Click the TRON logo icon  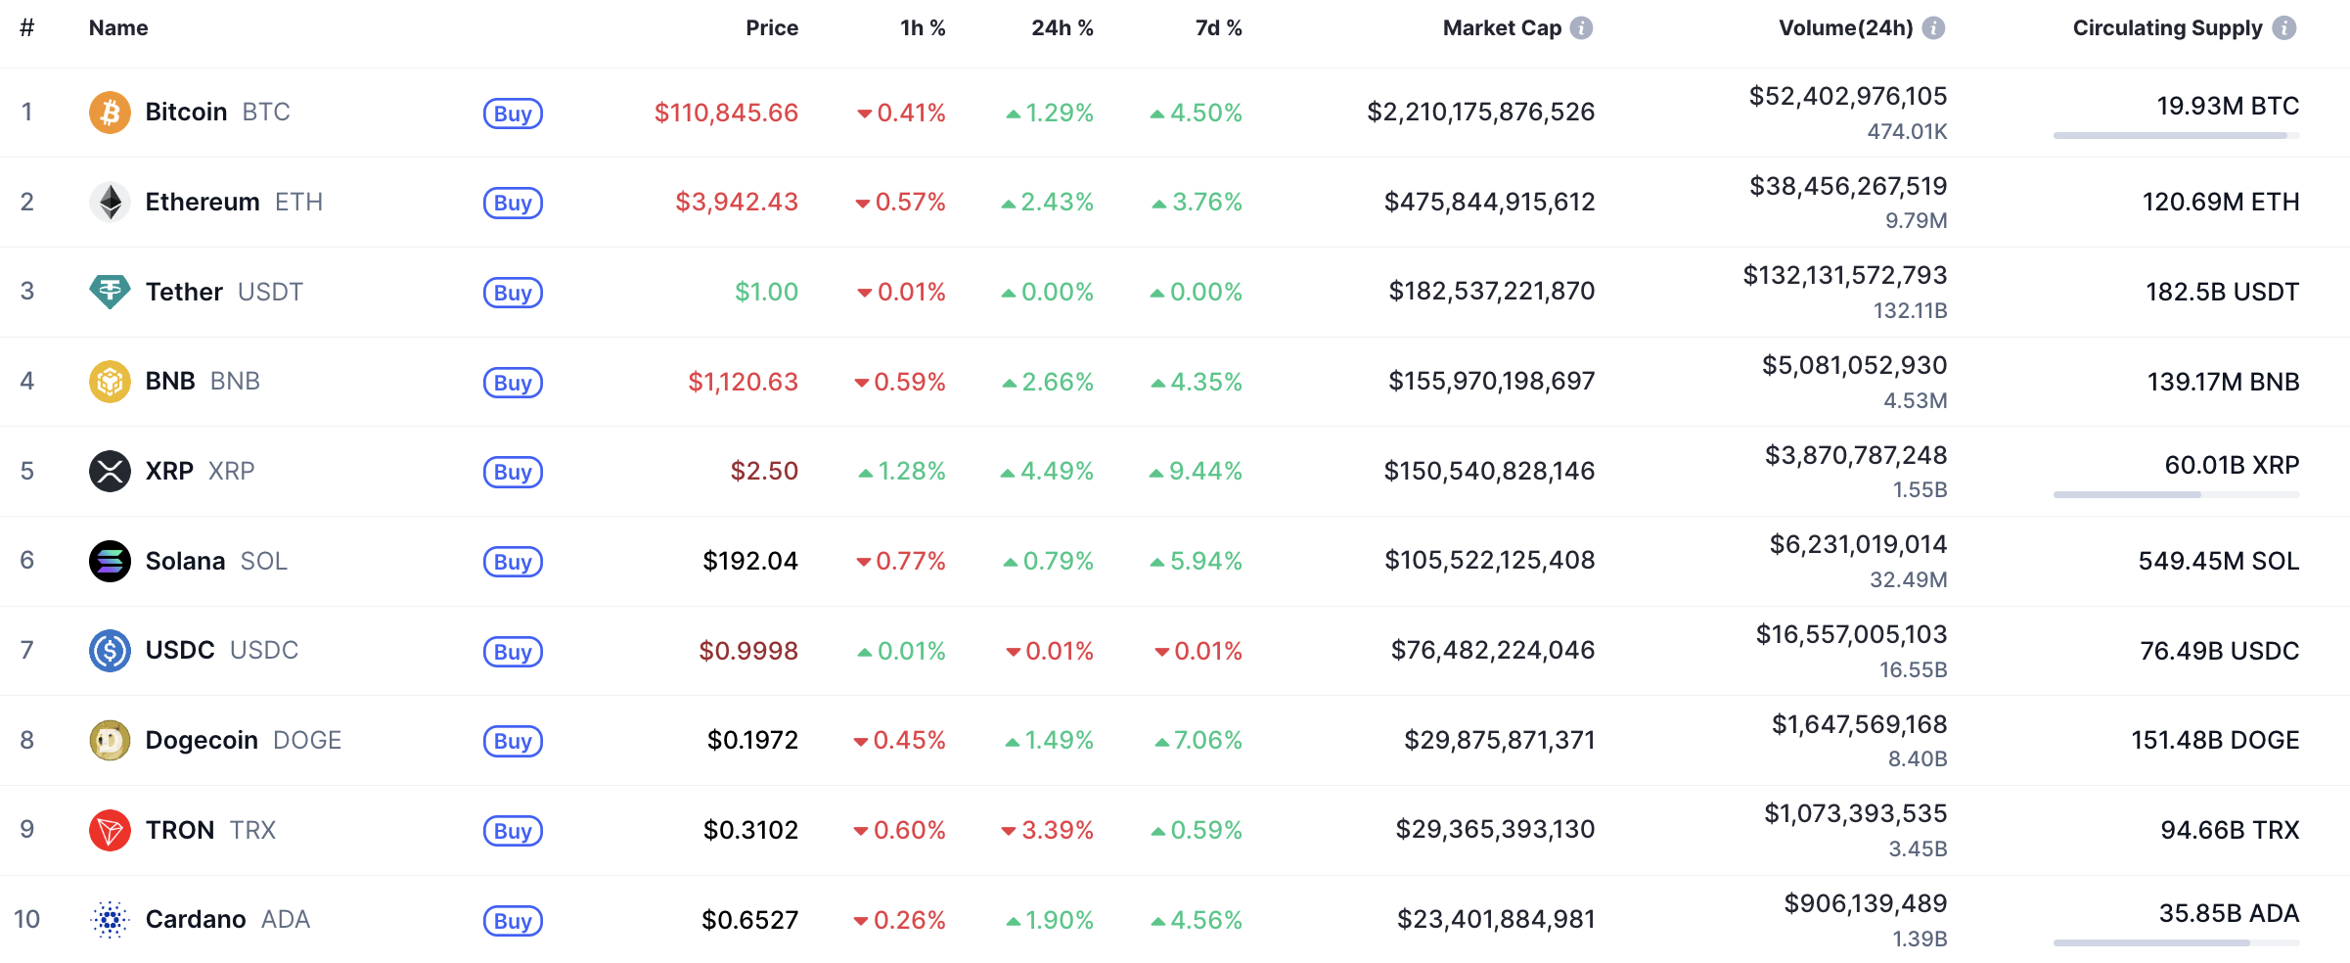[x=110, y=830]
